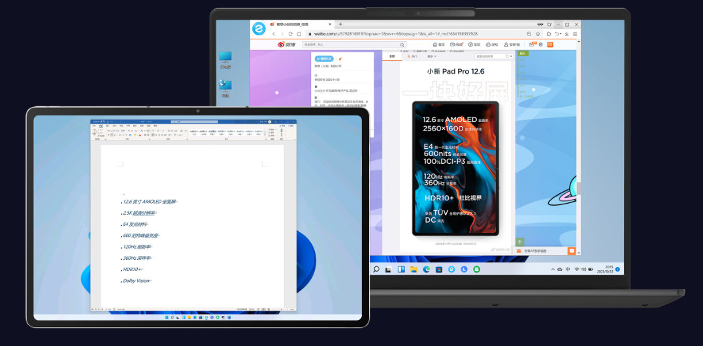Open orange chat icon in message bar
703x346 pixels.
point(571,251)
